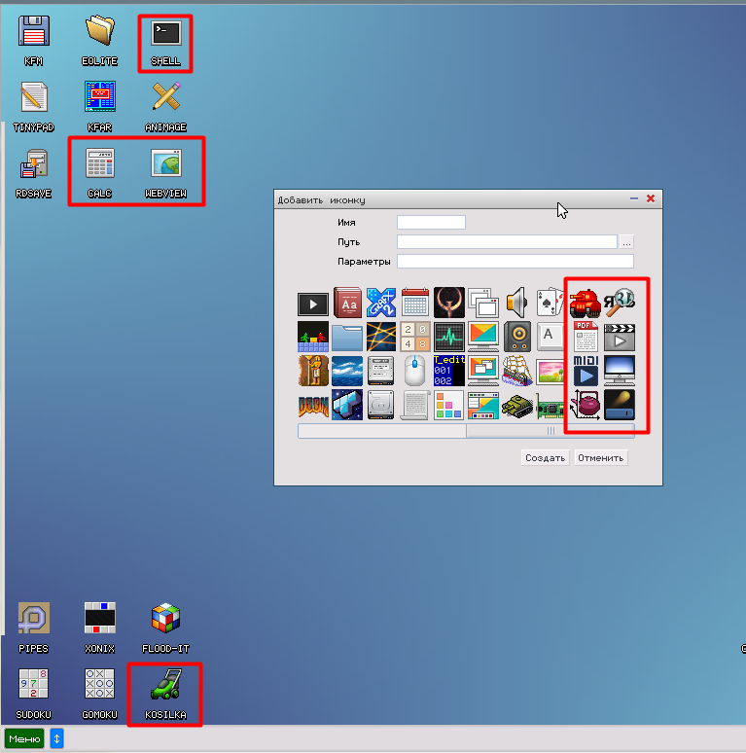Pick the golden comet ball icon
Viewport: 746px width, 753px height.
coord(620,405)
